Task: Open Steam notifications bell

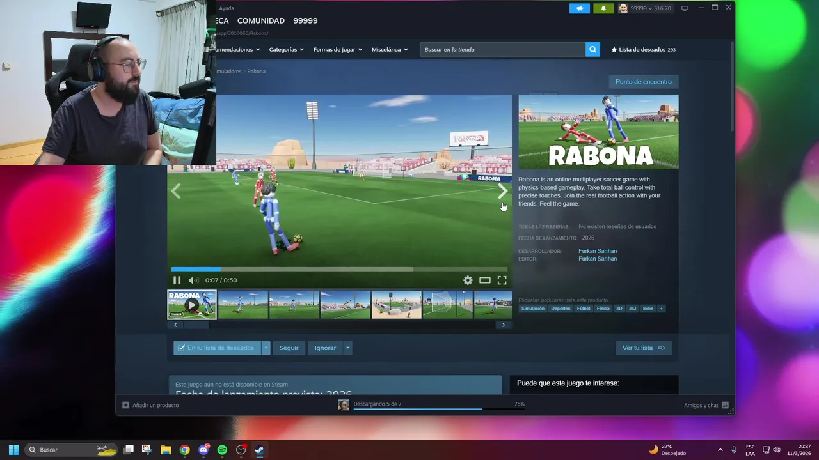Action: tap(603, 8)
